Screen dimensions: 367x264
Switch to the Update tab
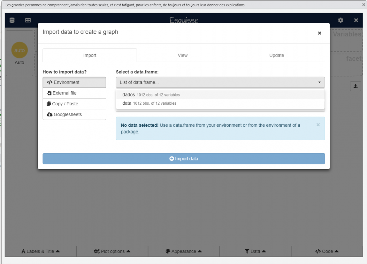click(277, 55)
